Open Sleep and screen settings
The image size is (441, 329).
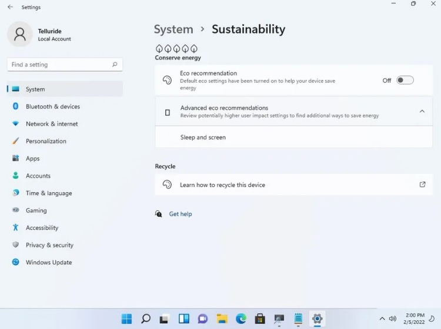coord(203,137)
